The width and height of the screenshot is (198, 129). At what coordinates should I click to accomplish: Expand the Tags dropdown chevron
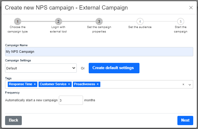click(190, 85)
